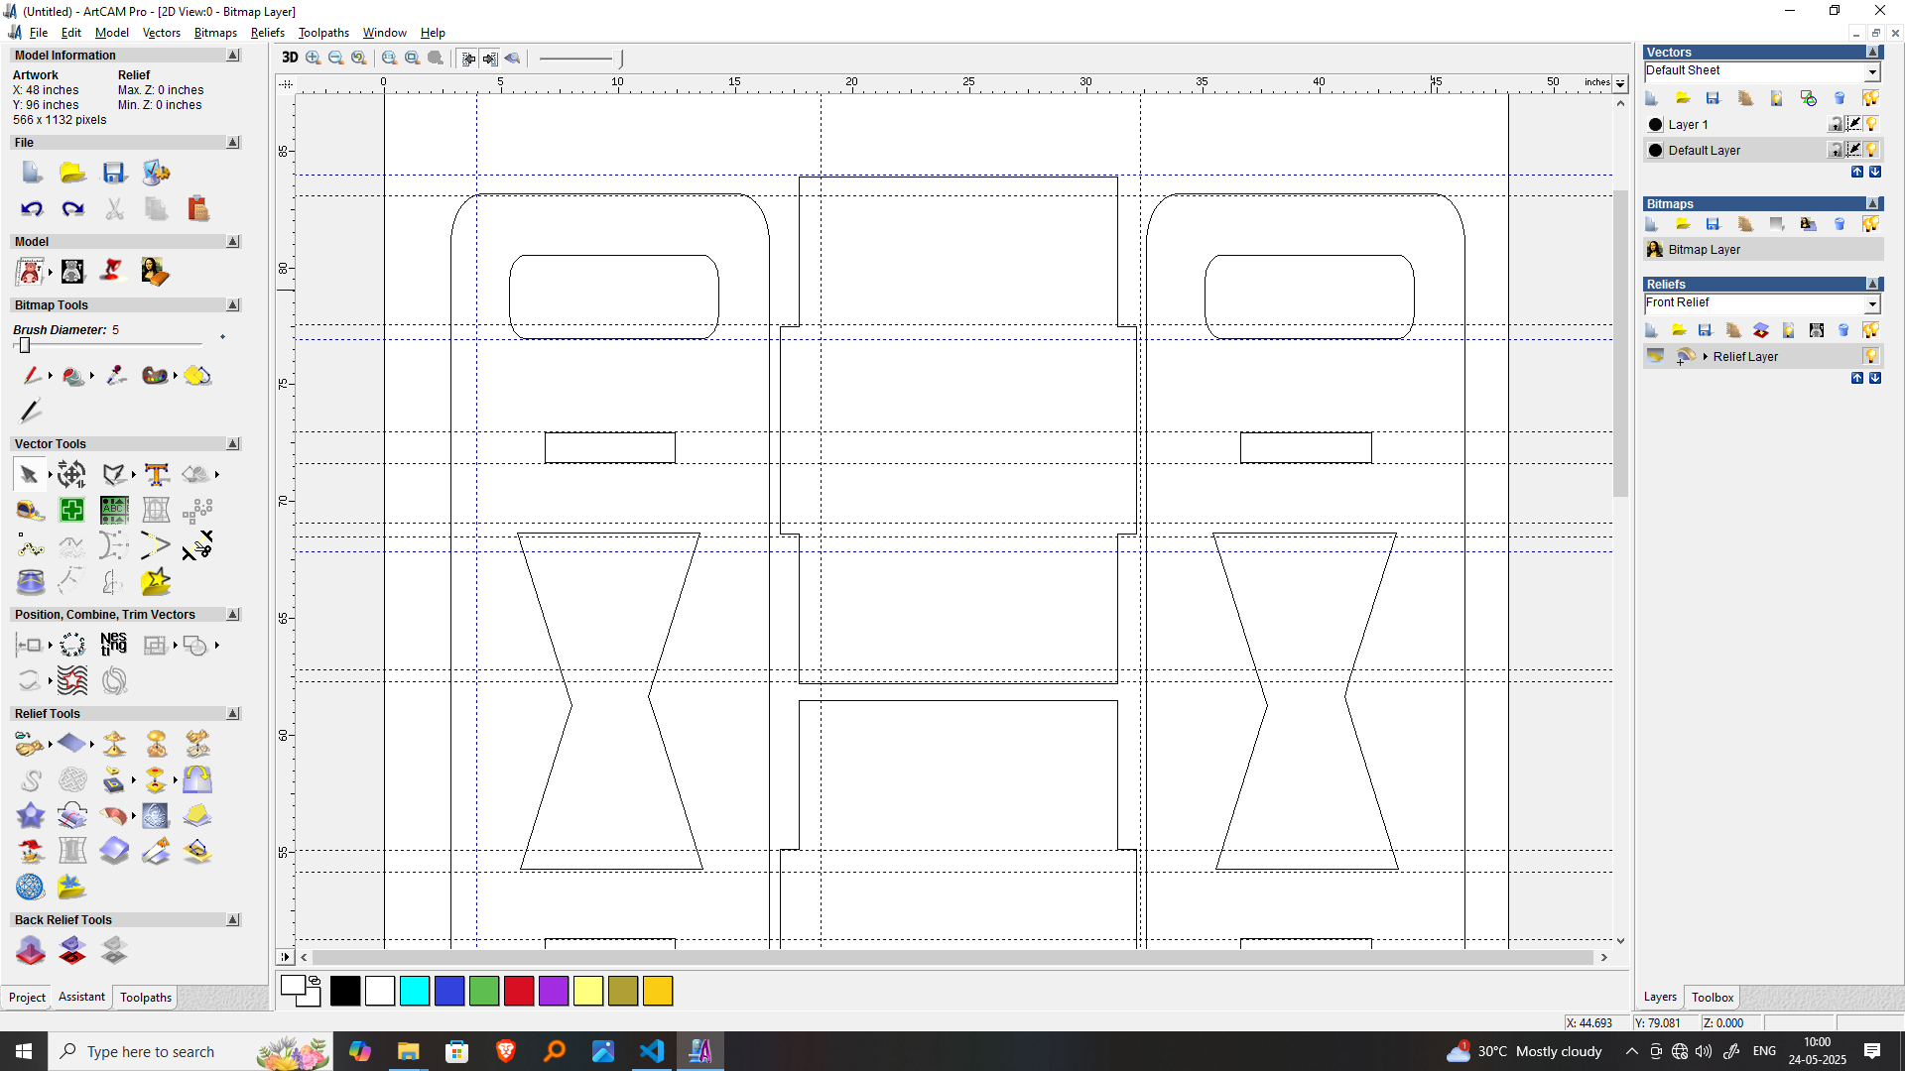The image size is (1905, 1071).
Task: Toggle visibility bulb for Default Layer
Action: (1871, 150)
